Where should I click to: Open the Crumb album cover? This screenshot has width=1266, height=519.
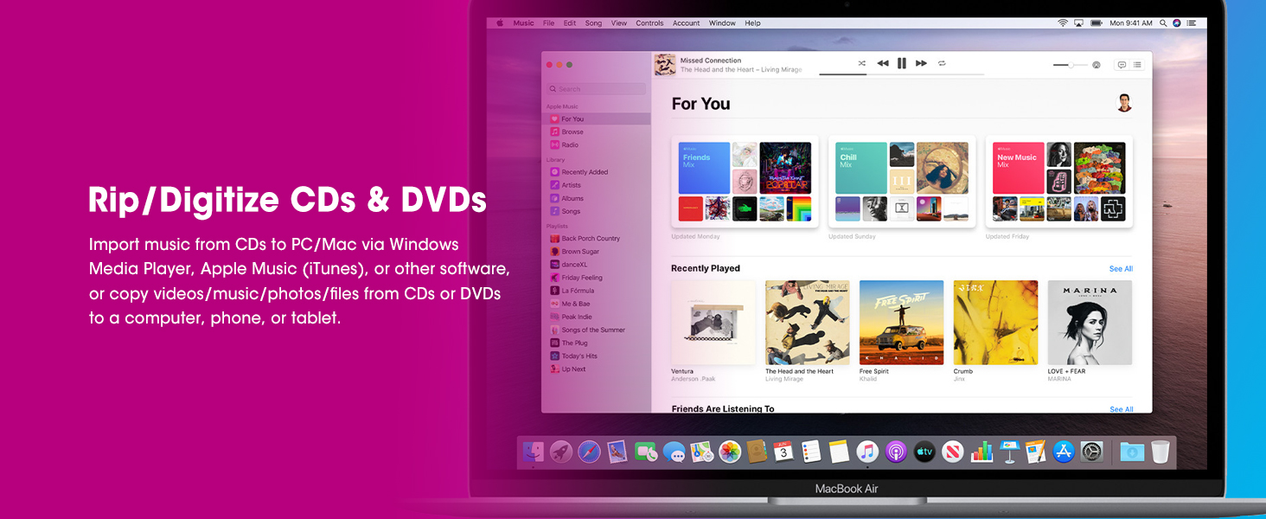[996, 323]
